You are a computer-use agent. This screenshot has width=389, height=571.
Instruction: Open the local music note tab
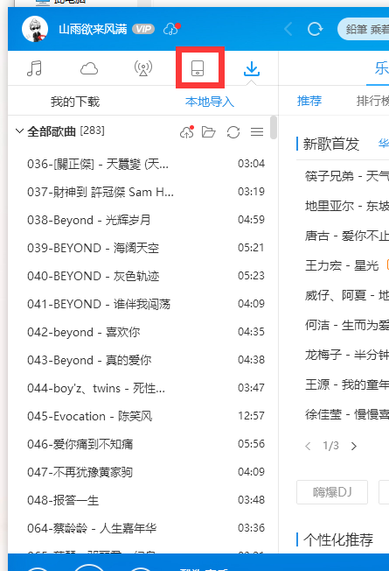coord(35,68)
